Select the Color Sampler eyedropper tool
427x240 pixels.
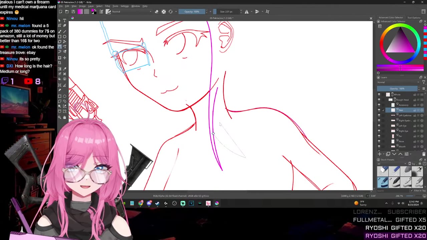pos(65,69)
